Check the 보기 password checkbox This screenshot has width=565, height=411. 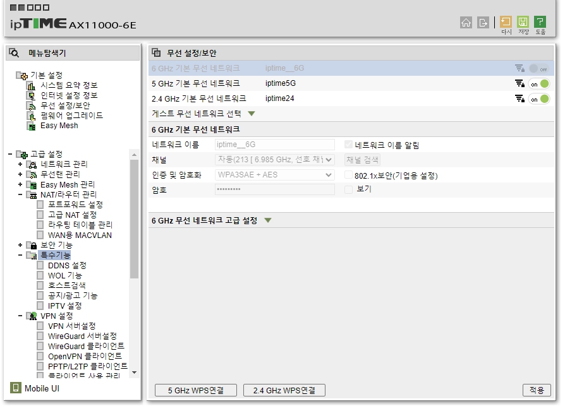[x=348, y=189]
